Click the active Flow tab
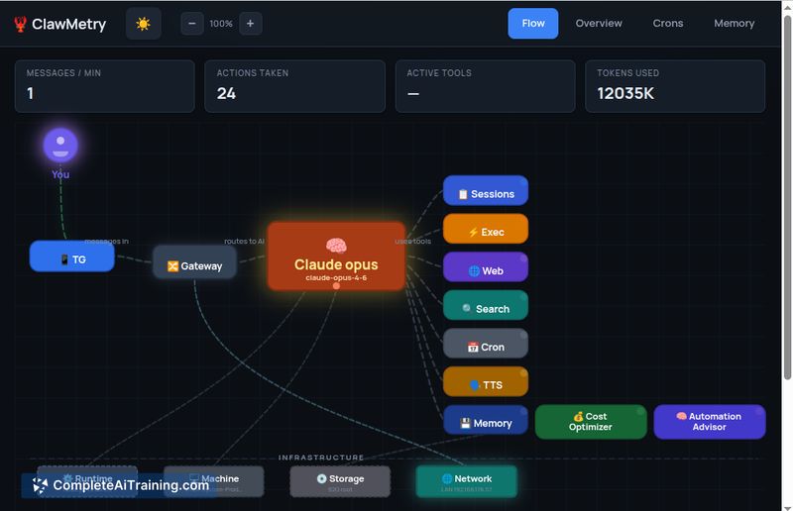The height and width of the screenshot is (511, 793). point(533,23)
